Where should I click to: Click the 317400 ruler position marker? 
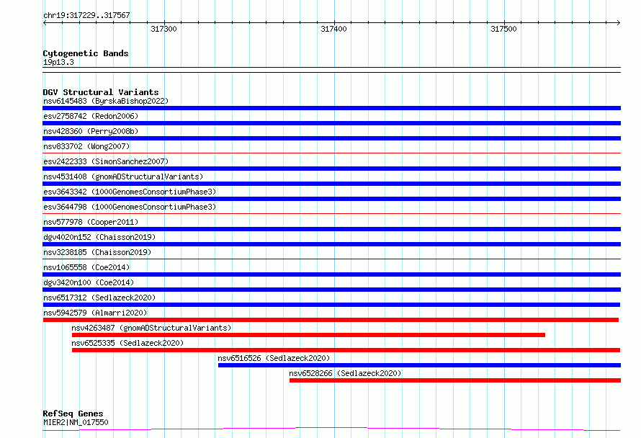pyautogui.click(x=333, y=29)
